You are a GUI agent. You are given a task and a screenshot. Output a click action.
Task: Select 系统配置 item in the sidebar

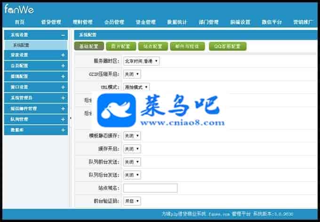36,45
